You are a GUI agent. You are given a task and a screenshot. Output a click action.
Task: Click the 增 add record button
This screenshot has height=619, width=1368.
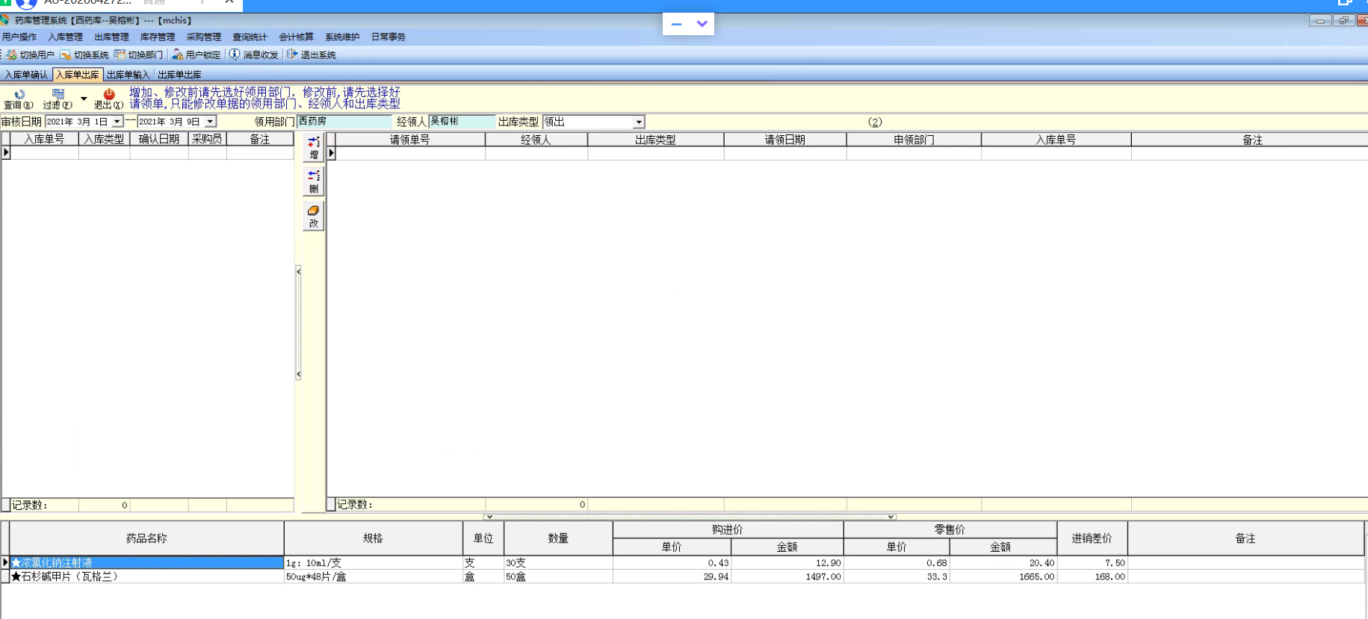tap(314, 148)
